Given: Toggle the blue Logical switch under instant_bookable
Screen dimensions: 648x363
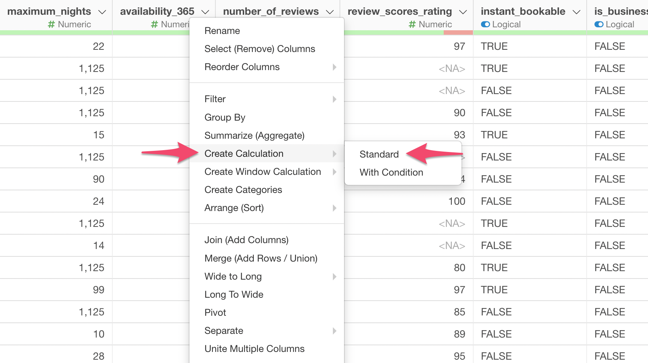Looking at the screenshot, I should pos(485,24).
